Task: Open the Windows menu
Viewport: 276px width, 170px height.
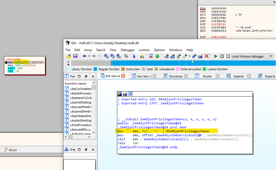Action: 176,50
